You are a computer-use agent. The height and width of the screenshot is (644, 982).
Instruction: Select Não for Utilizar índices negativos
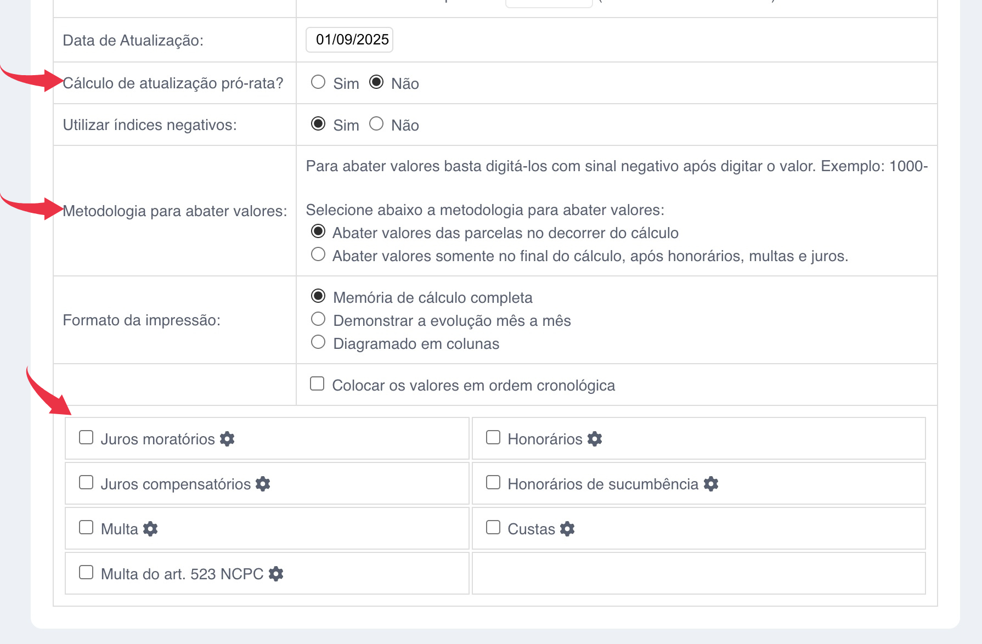[x=376, y=124]
